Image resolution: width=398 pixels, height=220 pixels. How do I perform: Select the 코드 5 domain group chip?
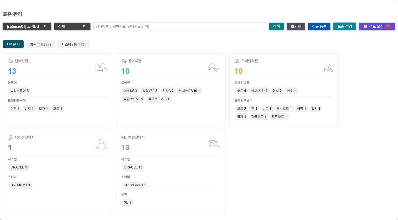click(x=241, y=91)
